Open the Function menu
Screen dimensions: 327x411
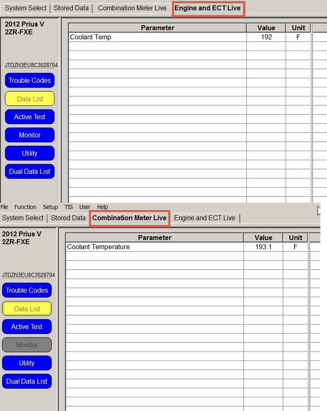pos(25,207)
